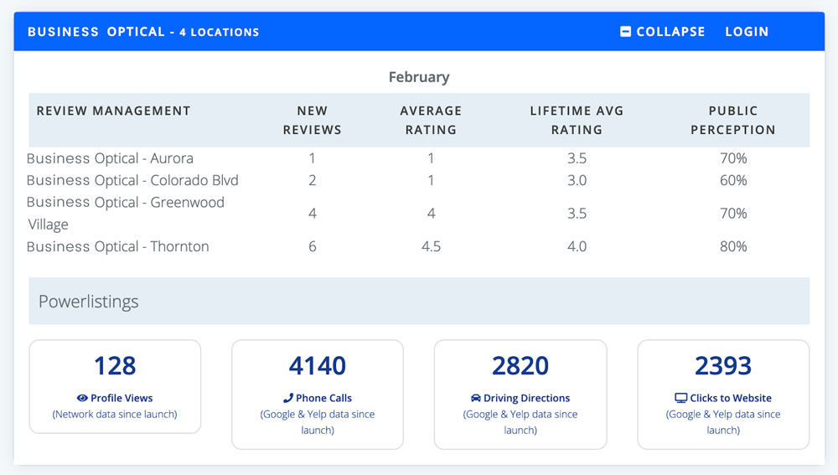Screen dimensions: 838x475
Task: Click the 4140 phone calls number
Action: (318, 366)
